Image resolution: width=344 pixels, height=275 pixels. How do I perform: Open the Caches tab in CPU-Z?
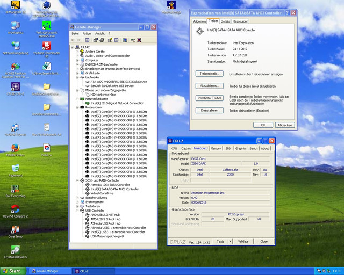(186, 148)
